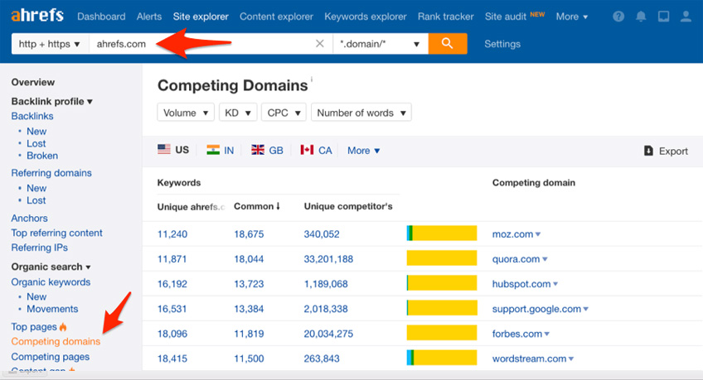The width and height of the screenshot is (703, 380).
Task: Open the Volume filter dropdown
Action: [x=186, y=113]
